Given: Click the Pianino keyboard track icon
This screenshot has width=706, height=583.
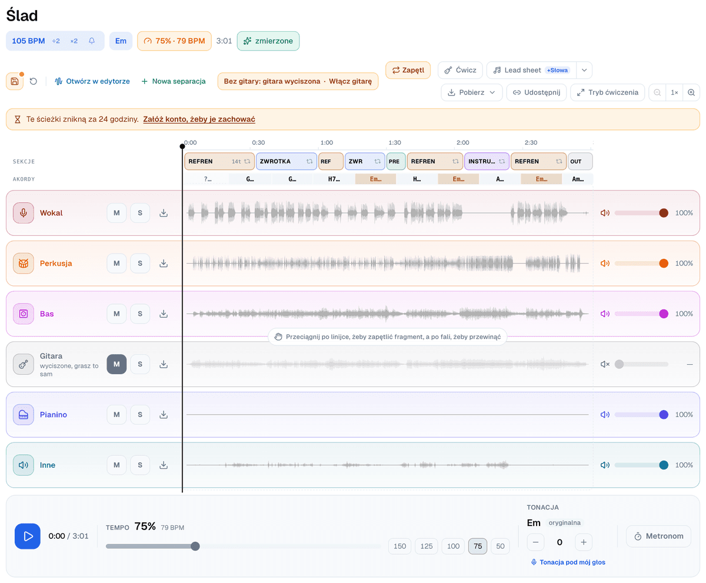Looking at the screenshot, I should coord(24,415).
